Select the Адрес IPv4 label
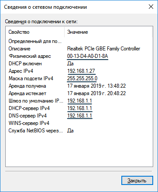 click(x=21, y=71)
